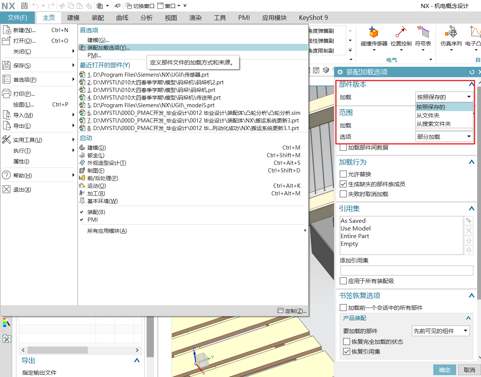Image resolution: width=481 pixels, height=377 pixels.
Task: Move reference set up arrow icon
Action: click(x=469, y=240)
